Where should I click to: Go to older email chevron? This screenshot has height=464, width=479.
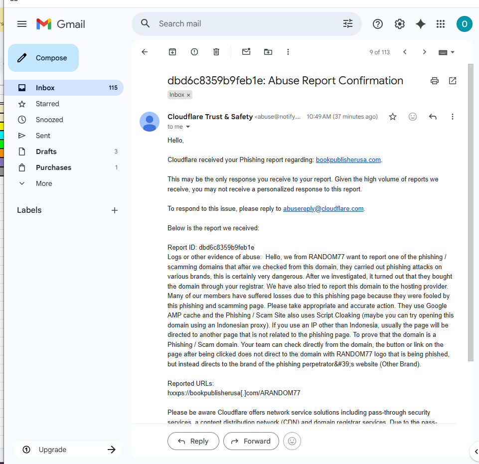(424, 52)
